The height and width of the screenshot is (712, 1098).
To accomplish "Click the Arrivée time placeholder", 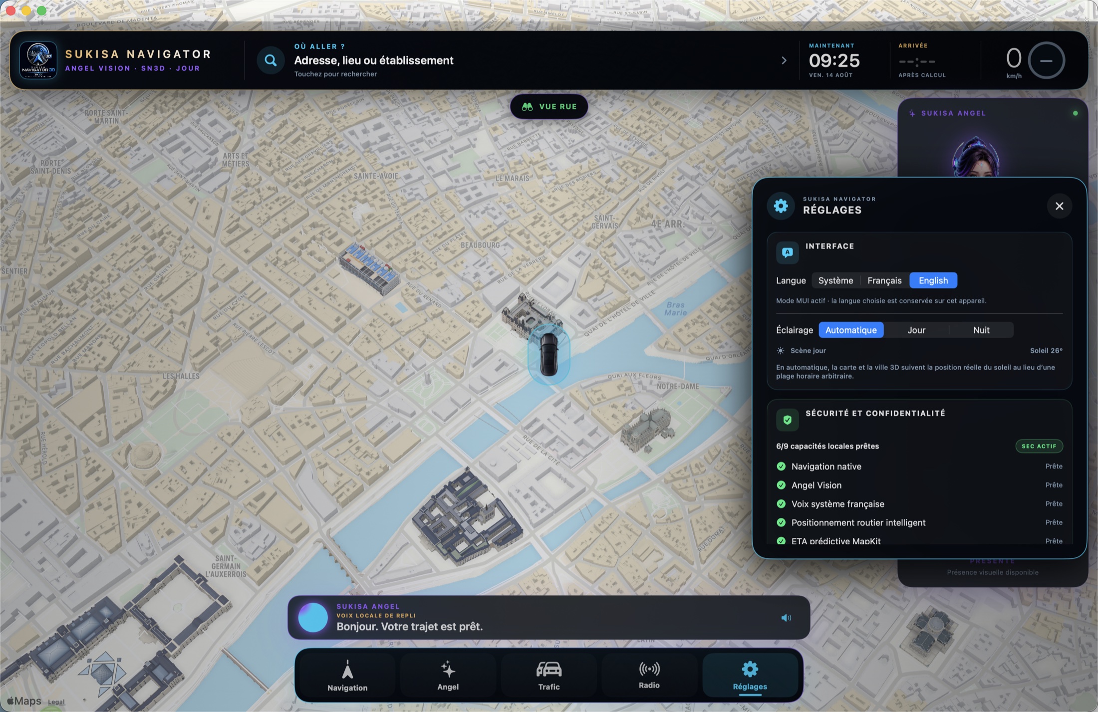I will [x=917, y=61].
